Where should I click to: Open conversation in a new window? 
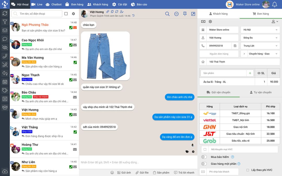click(x=193, y=14)
